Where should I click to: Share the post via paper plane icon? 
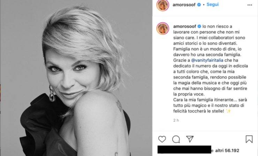190,139
